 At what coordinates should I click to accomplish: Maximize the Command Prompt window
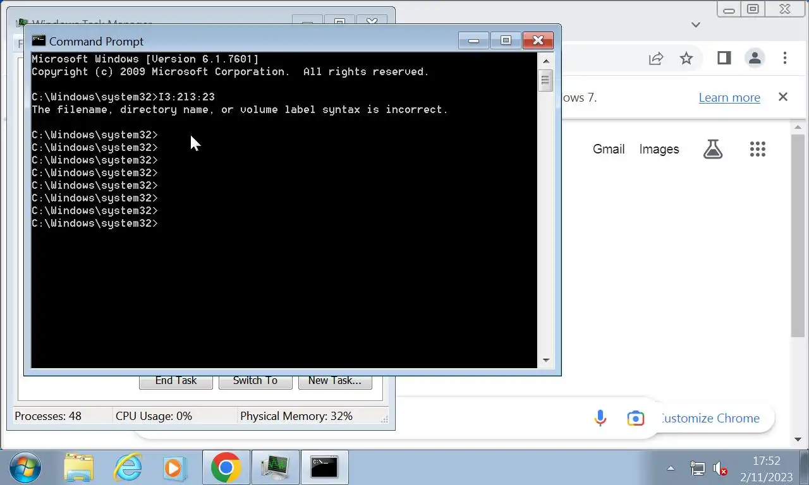(x=506, y=41)
